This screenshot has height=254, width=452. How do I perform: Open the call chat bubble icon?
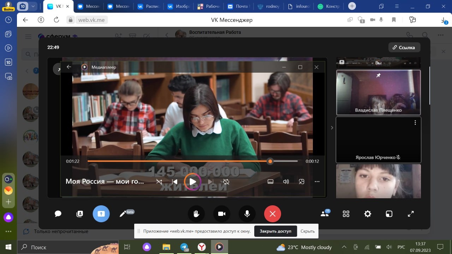point(58,214)
